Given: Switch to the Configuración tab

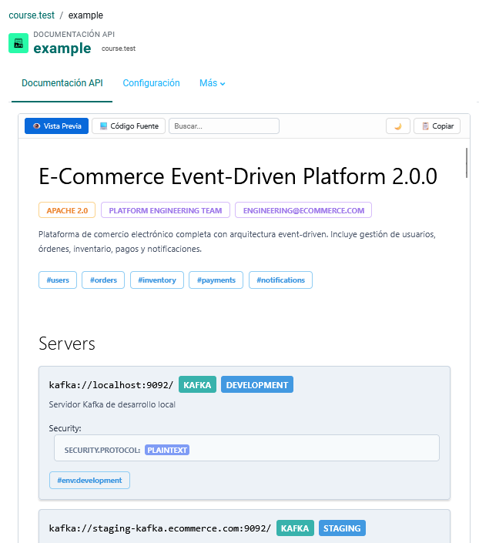Looking at the screenshot, I should (151, 83).
